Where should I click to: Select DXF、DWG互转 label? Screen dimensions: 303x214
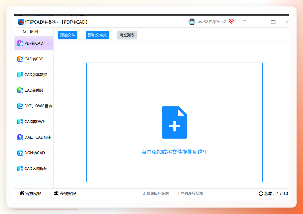tap(38, 106)
